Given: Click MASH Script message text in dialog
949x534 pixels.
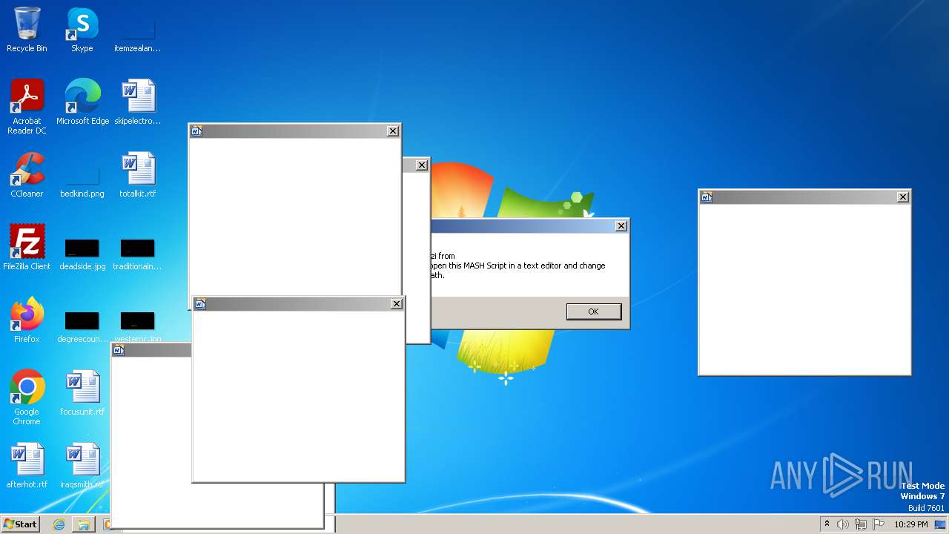Looking at the screenshot, I should pyautogui.click(x=518, y=266).
